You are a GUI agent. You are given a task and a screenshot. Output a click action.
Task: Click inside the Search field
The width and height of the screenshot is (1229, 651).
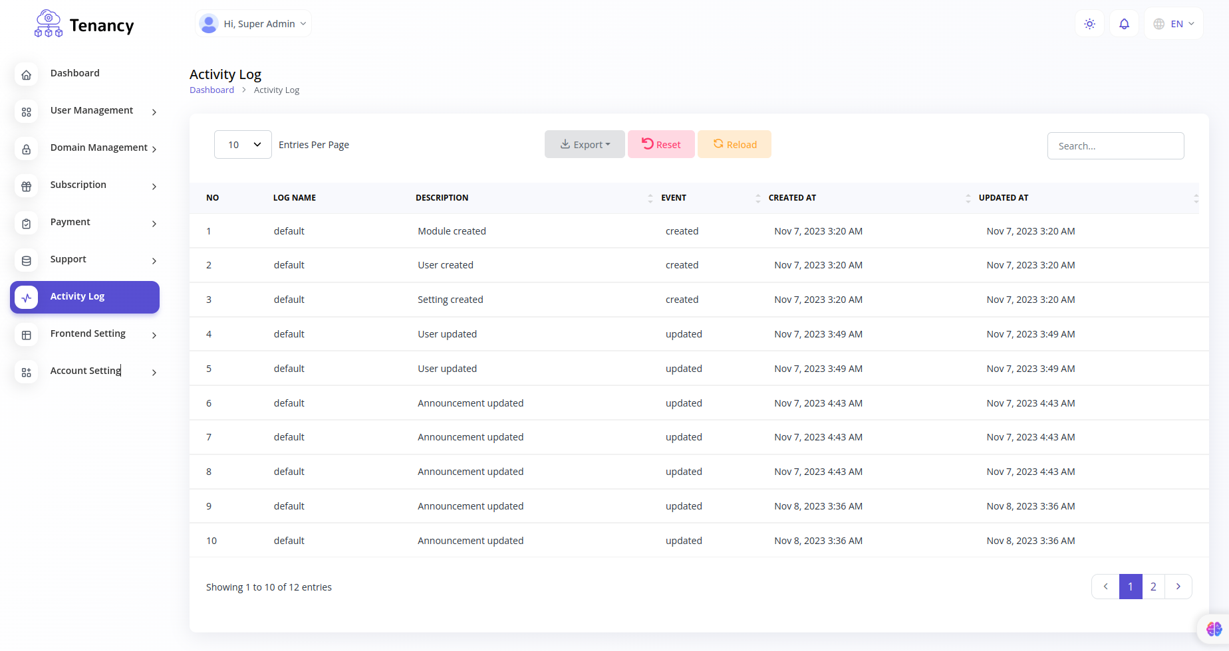[x=1115, y=145]
